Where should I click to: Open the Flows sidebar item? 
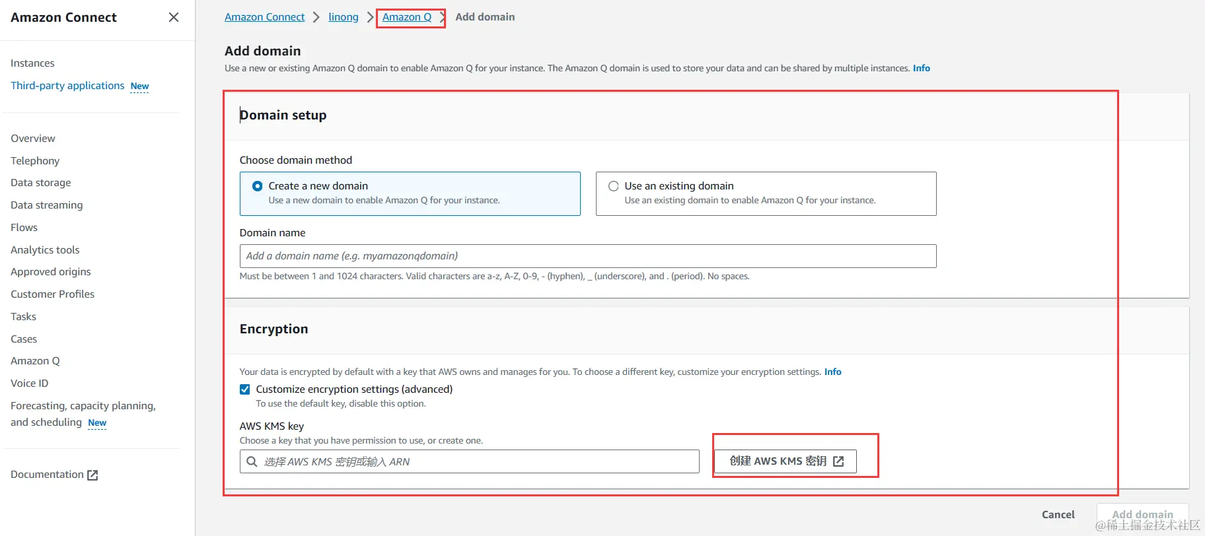[24, 228]
